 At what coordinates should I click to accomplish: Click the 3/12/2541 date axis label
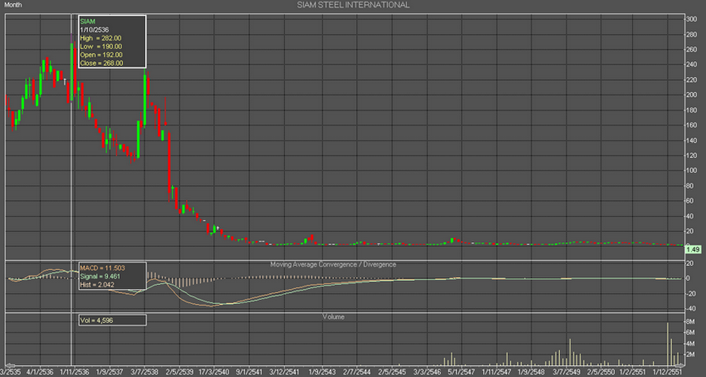(284, 372)
